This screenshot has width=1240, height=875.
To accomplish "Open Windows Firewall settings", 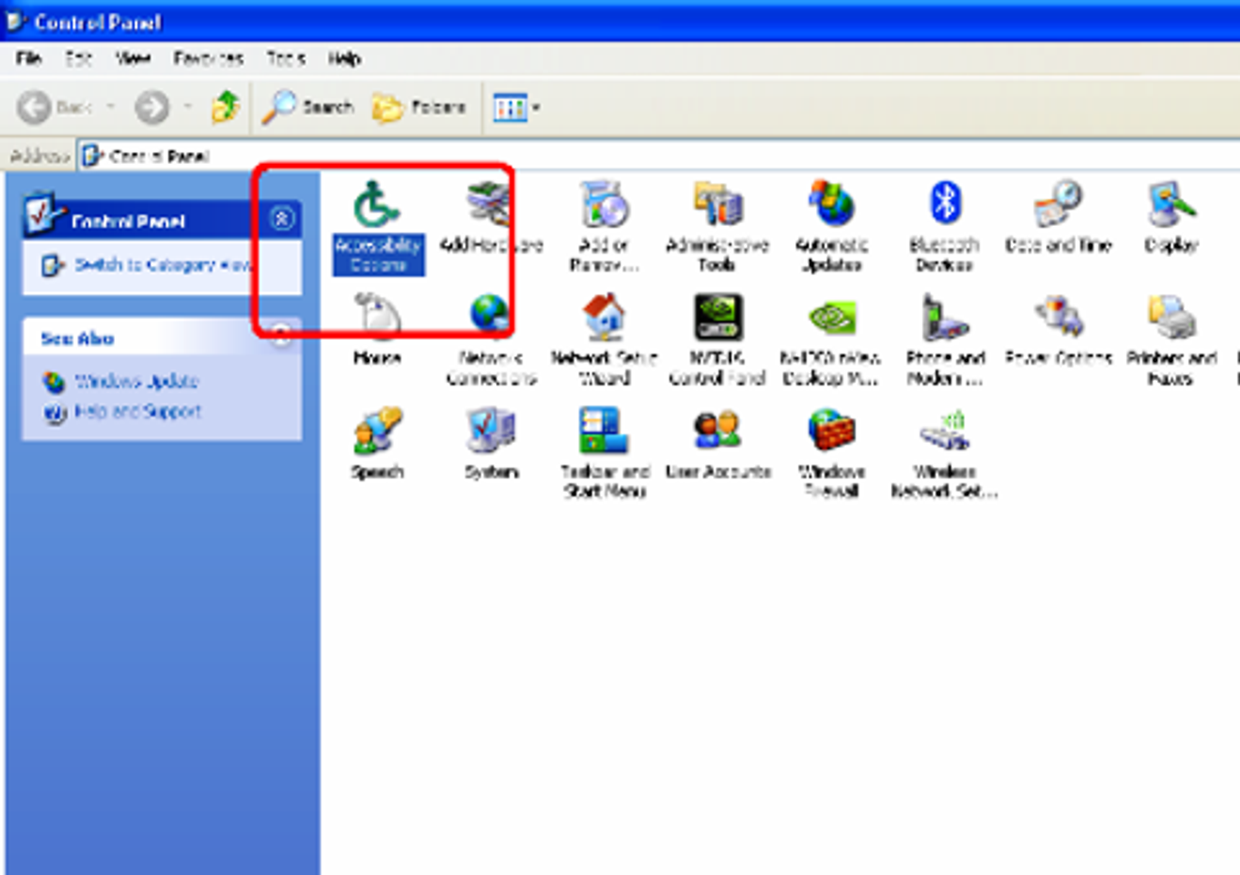I will (832, 433).
